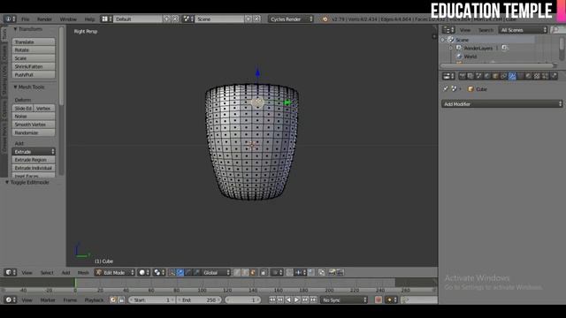Image resolution: width=566 pixels, height=318 pixels.
Task: Add a new scene with plus icon
Action: [249, 19]
